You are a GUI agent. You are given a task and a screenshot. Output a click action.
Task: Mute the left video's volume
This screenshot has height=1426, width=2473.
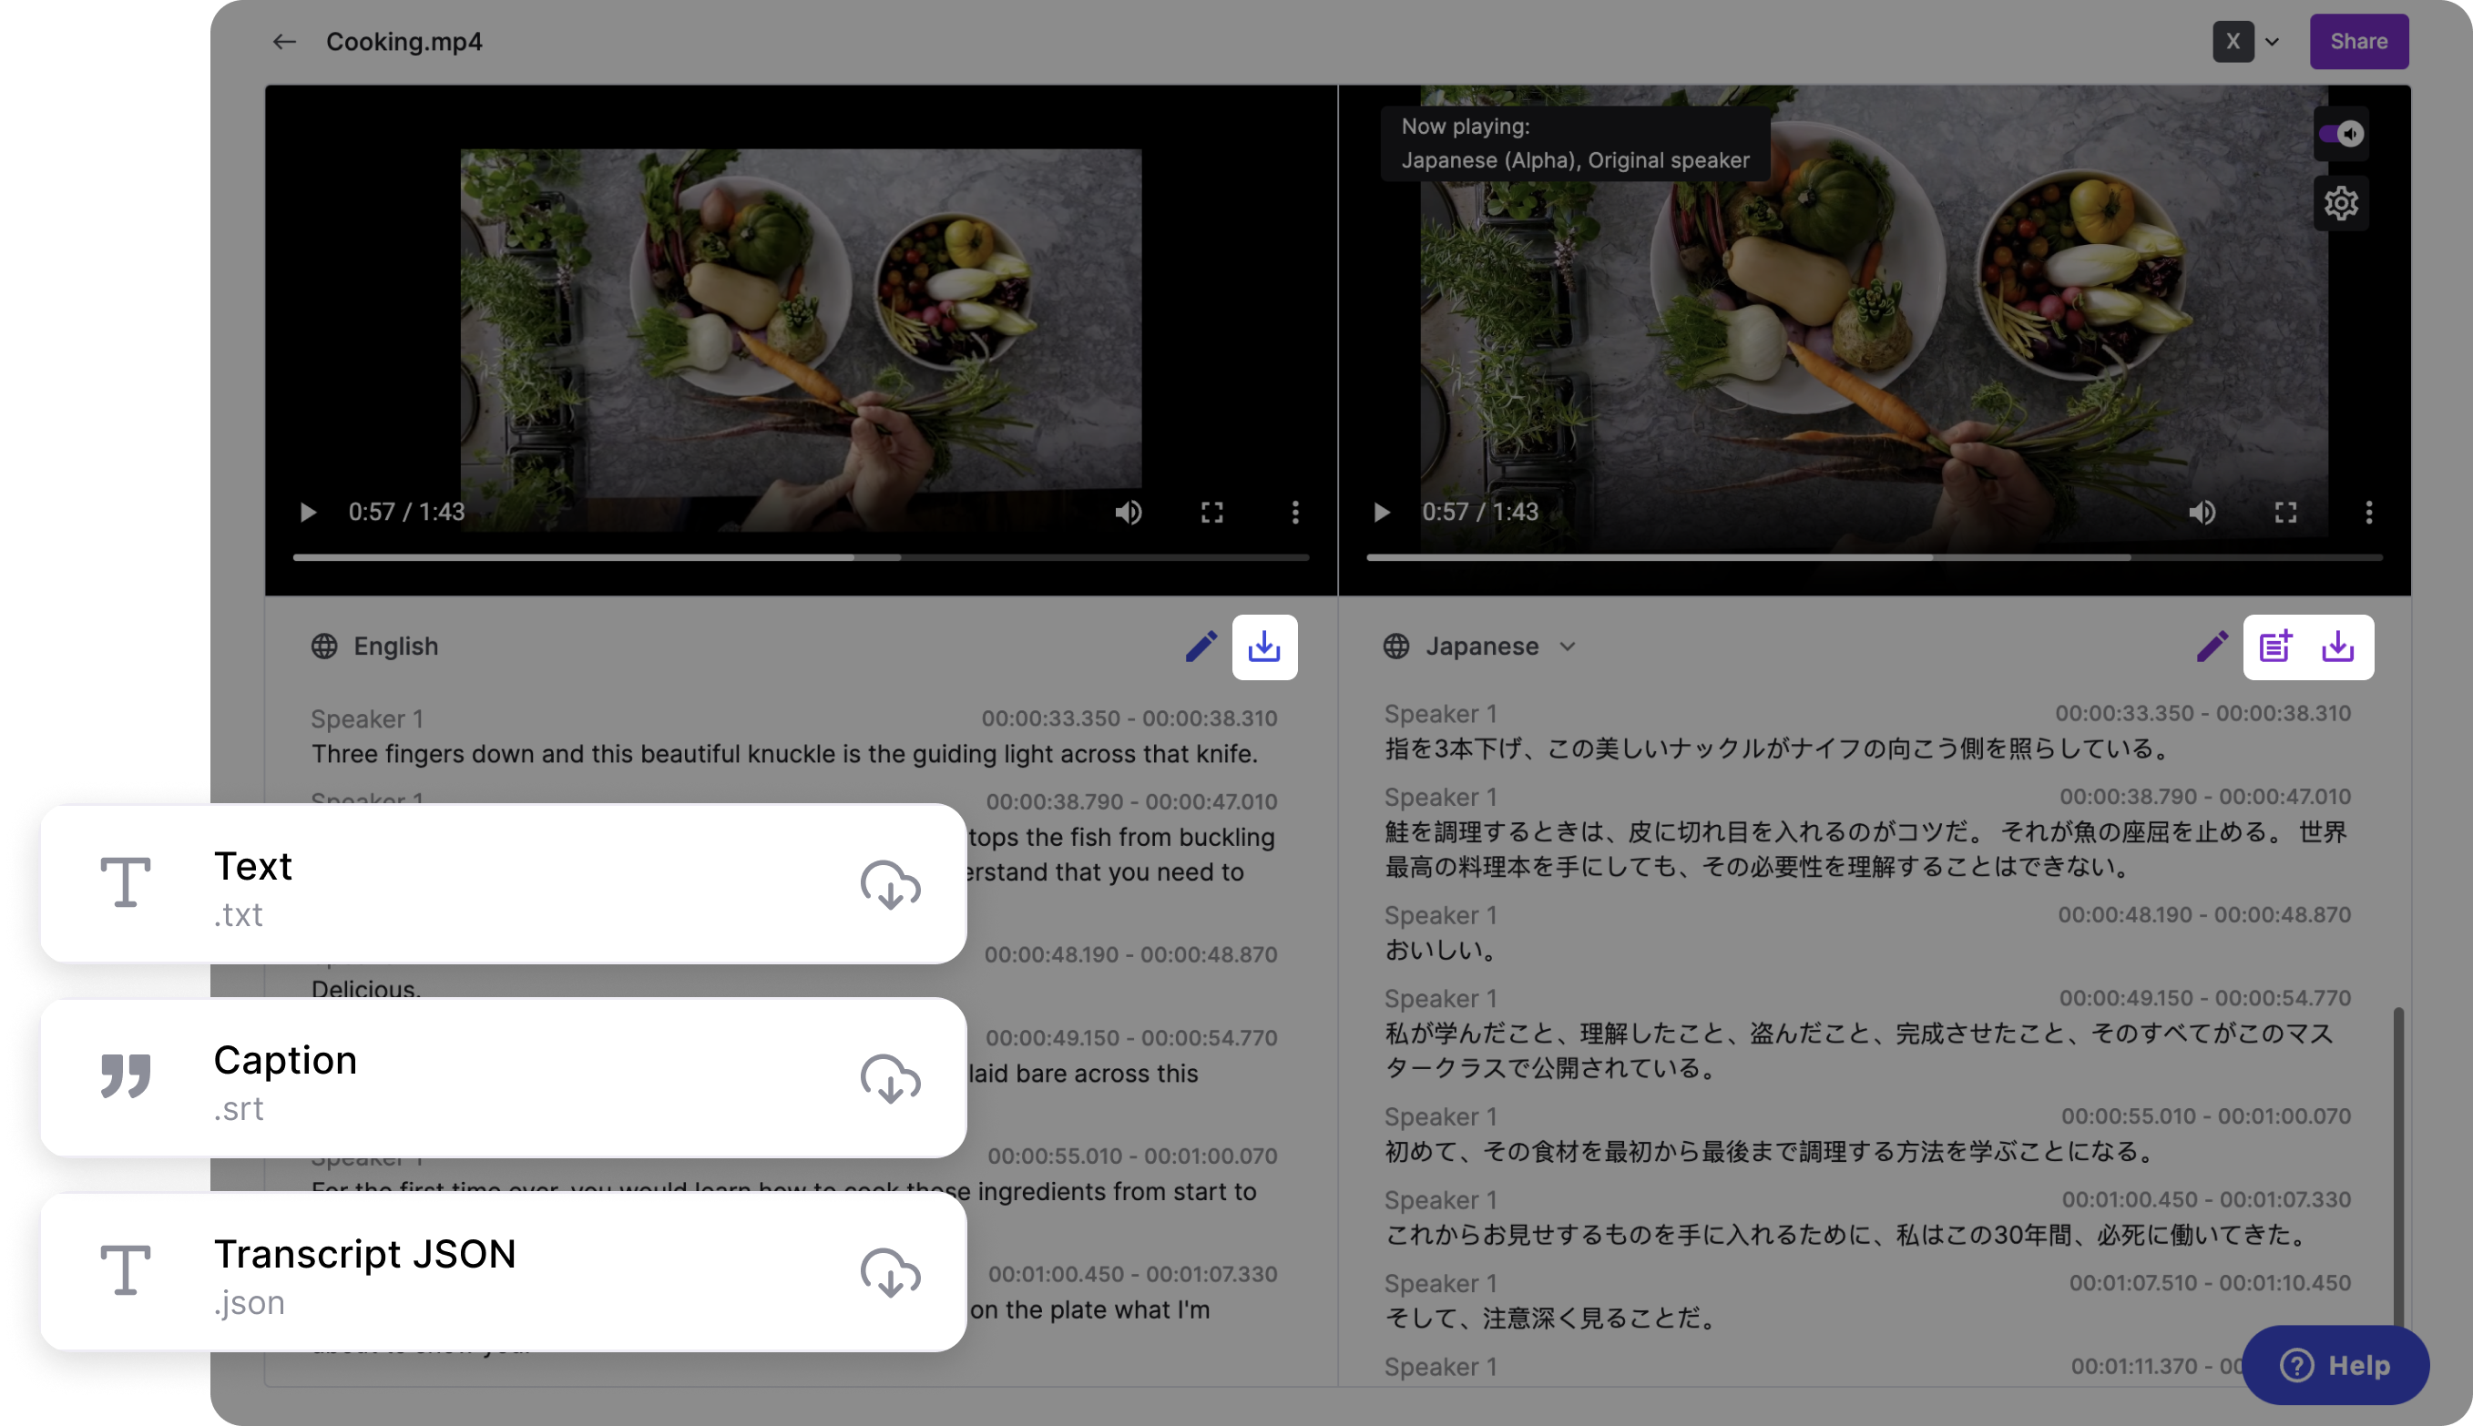pos(1129,511)
